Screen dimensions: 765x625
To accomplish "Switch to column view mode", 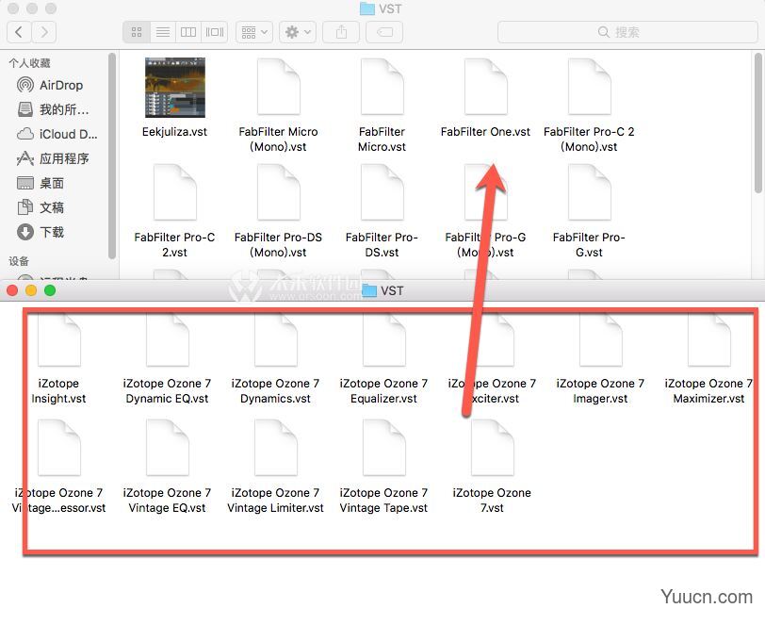I will (x=188, y=32).
